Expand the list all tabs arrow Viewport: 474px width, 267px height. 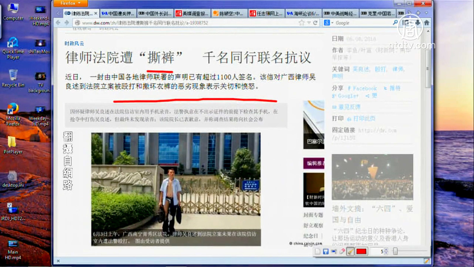click(426, 13)
